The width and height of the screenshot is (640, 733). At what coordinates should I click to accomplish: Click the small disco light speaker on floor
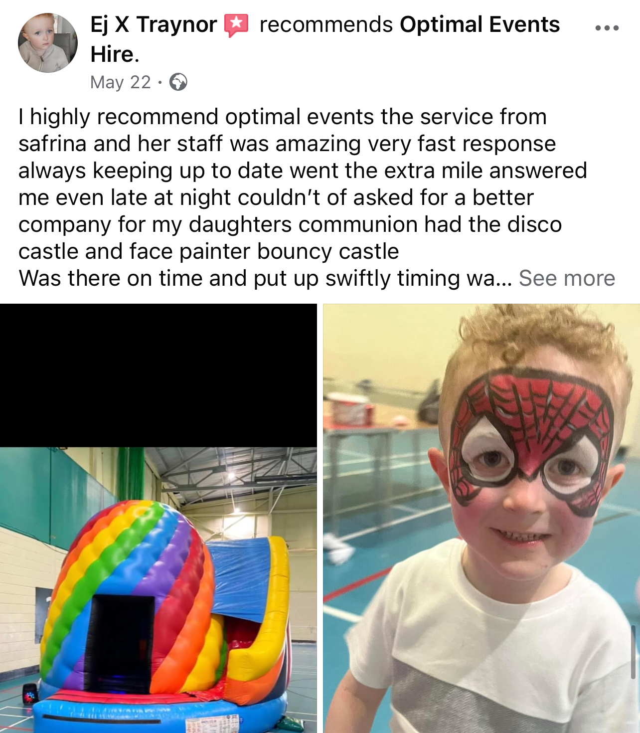pyautogui.click(x=29, y=693)
